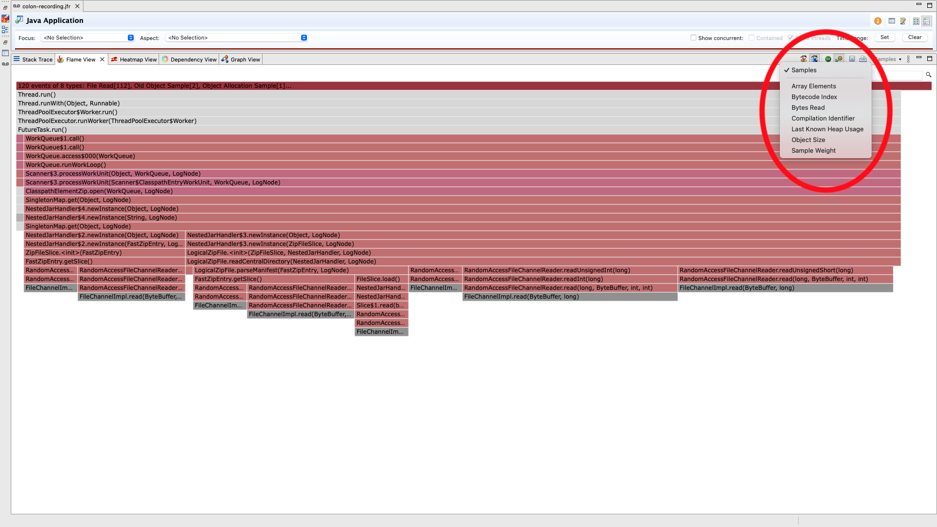The height and width of the screenshot is (527, 937).
Task: Click the orange information icon
Action: [x=878, y=21]
